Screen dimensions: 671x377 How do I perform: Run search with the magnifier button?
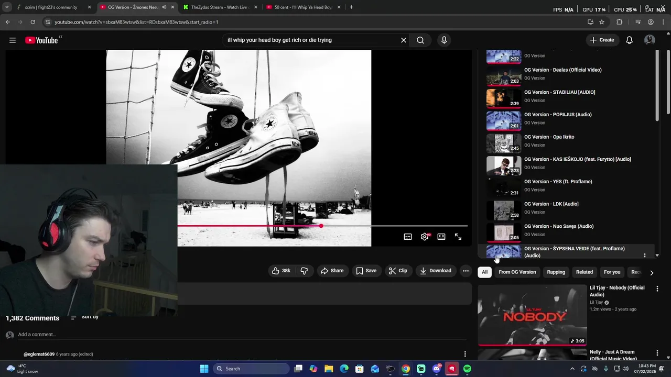pyautogui.click(x=420, y=40)
